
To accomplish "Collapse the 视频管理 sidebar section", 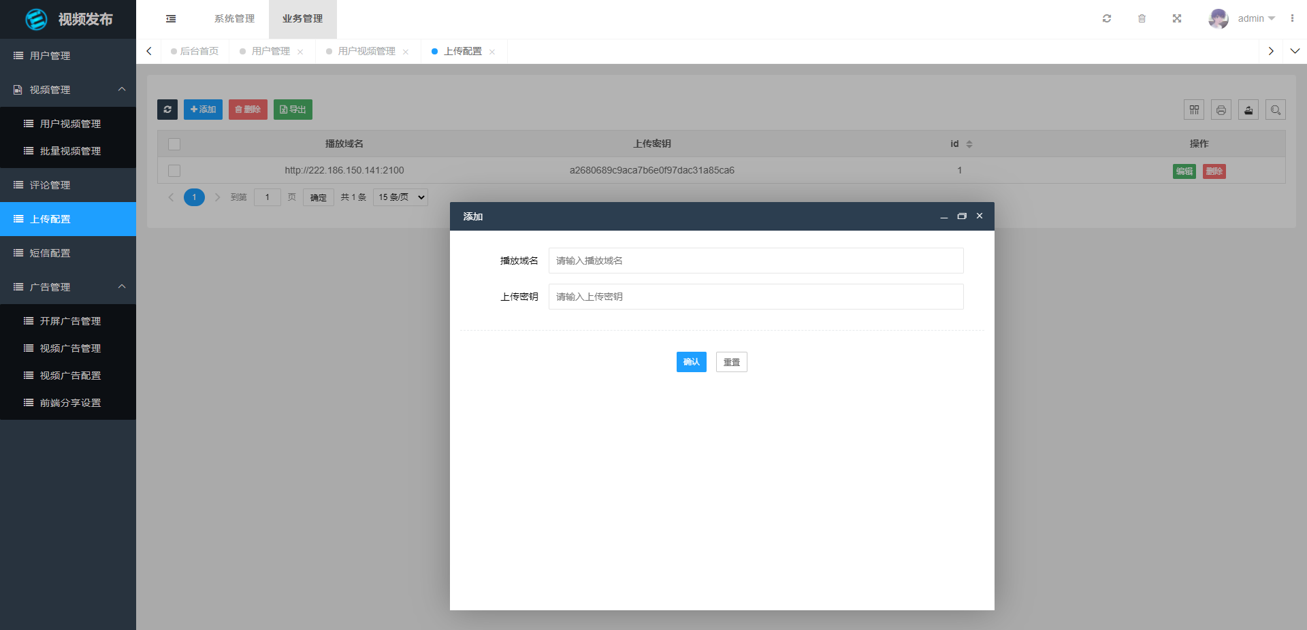I will point(122,89).
